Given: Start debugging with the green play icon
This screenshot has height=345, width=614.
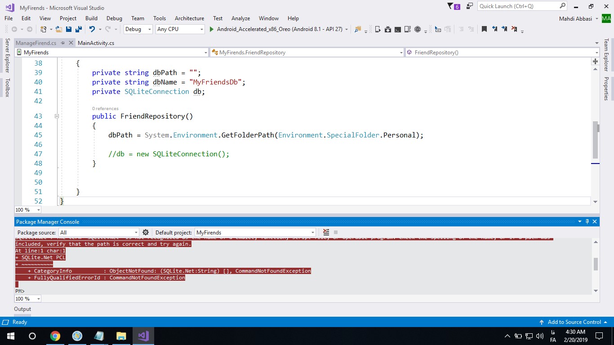Looking at the screenshot, I should [x=212, y=29].
